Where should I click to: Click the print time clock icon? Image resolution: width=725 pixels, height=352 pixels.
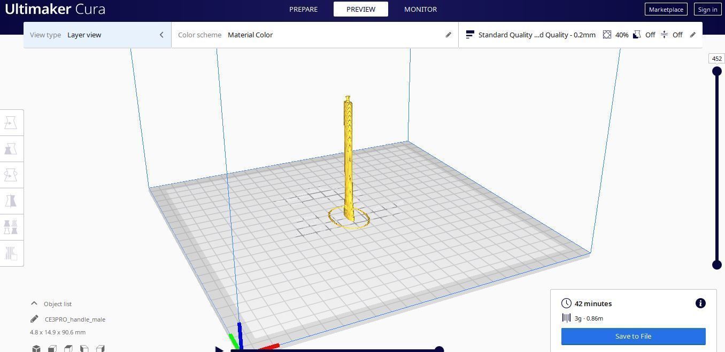click(x=566, y=303)
